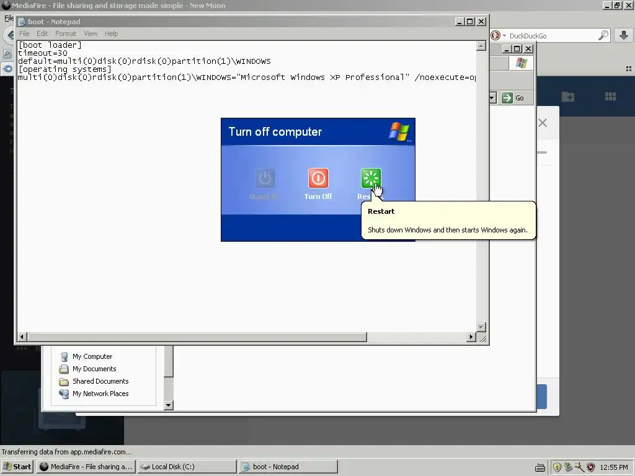Click the red Turn Off icon
This screenshot has height=476, width=635.
318,178
